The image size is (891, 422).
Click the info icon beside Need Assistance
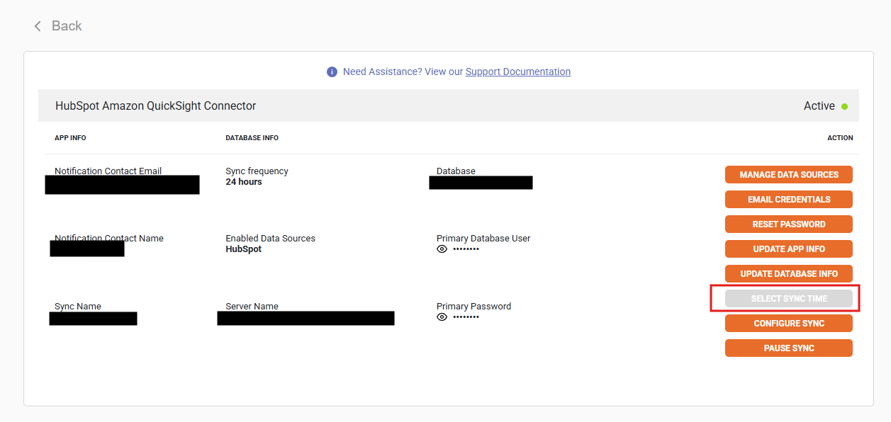(x=332, y=72)
